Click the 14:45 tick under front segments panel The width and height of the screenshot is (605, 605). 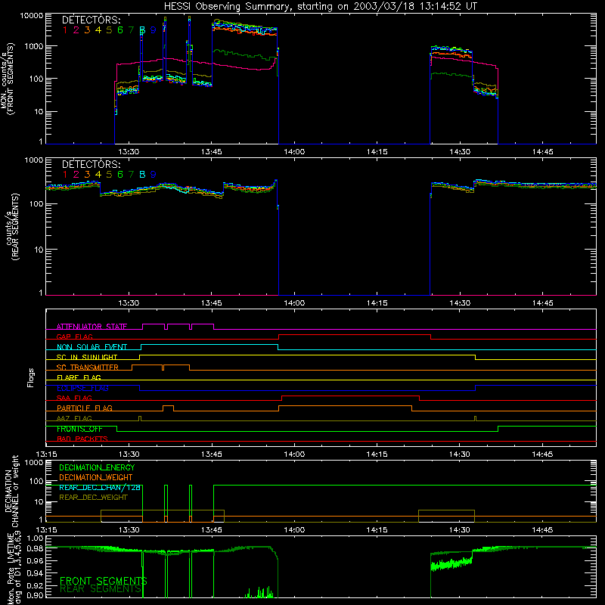point(542,152)
